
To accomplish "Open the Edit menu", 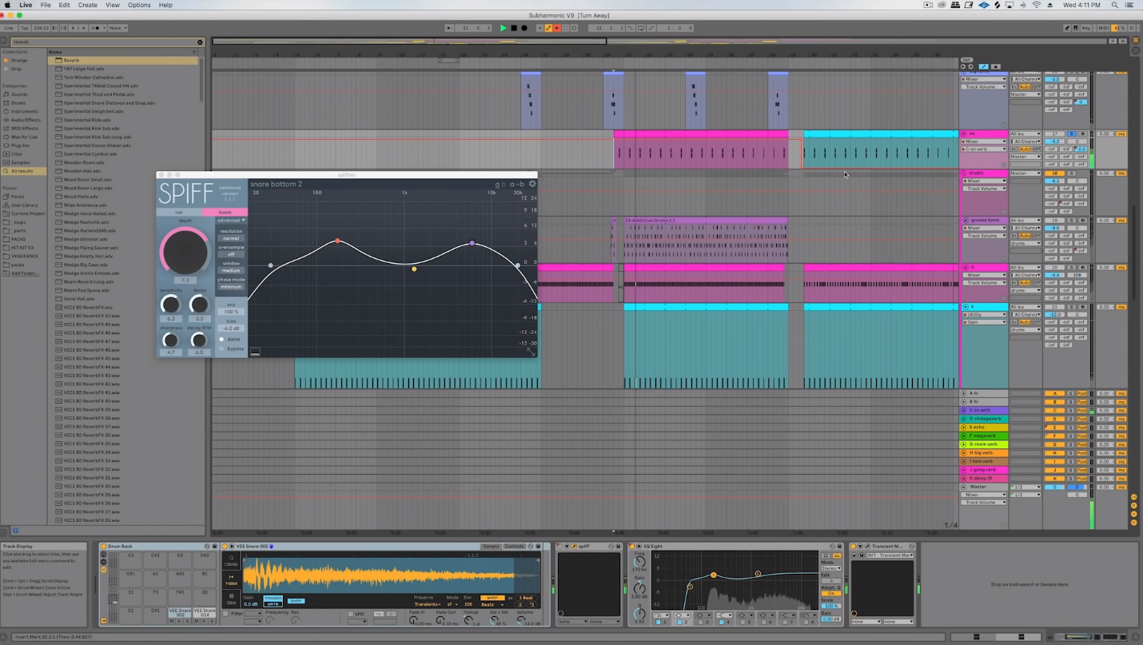I will pyautogui.click(x=65, y=5).
